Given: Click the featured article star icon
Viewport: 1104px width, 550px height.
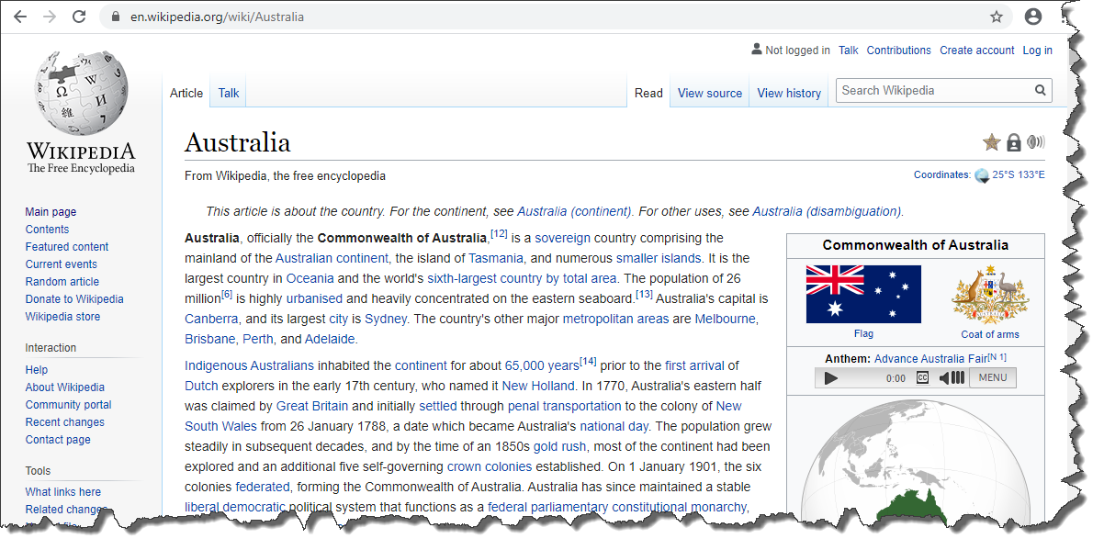Looking at the screenshot, I should pyautogui.click(x=991, y=142).
